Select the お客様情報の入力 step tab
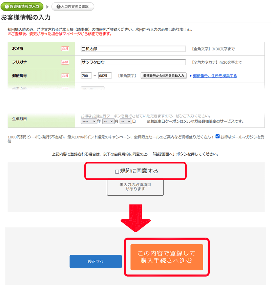The height and width of the screenshot is (285, 271). [24, 6]
